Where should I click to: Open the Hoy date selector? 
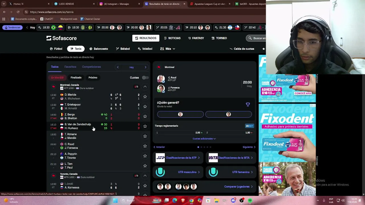(x=131, y=67)
